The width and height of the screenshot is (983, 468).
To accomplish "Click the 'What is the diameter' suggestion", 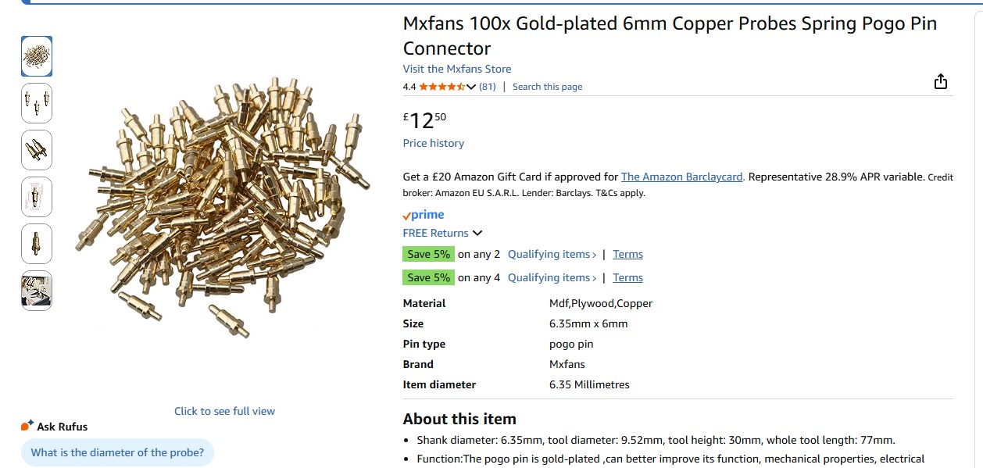I will coord(117,452).
